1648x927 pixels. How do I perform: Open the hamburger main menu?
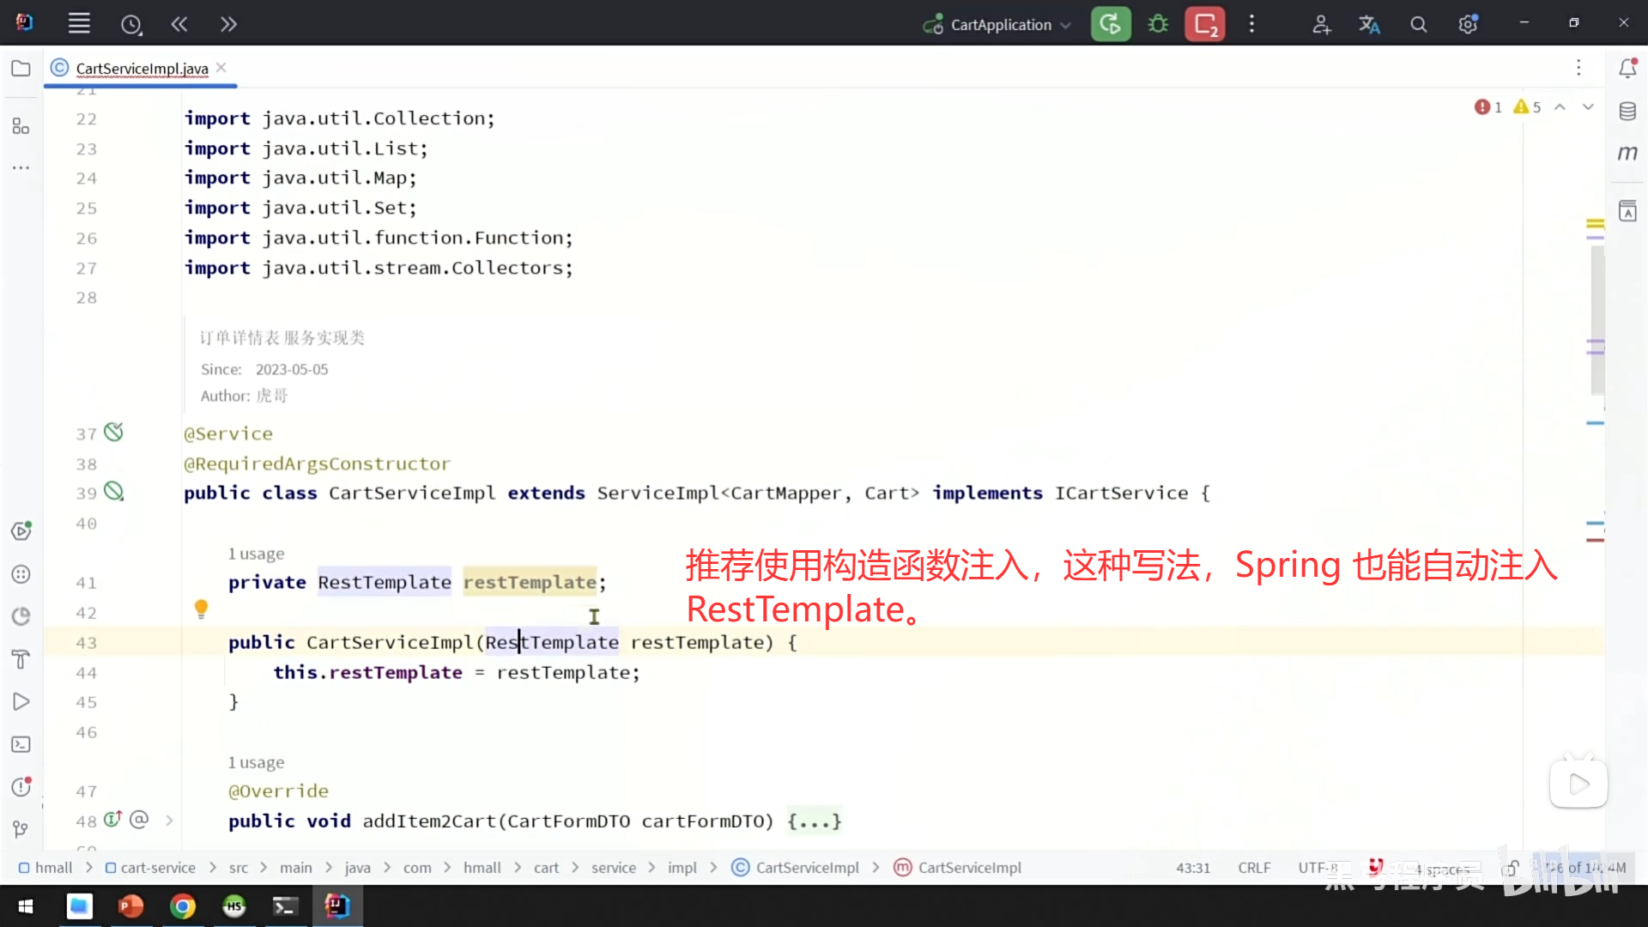pyautogui.click(x=79, y=24)
